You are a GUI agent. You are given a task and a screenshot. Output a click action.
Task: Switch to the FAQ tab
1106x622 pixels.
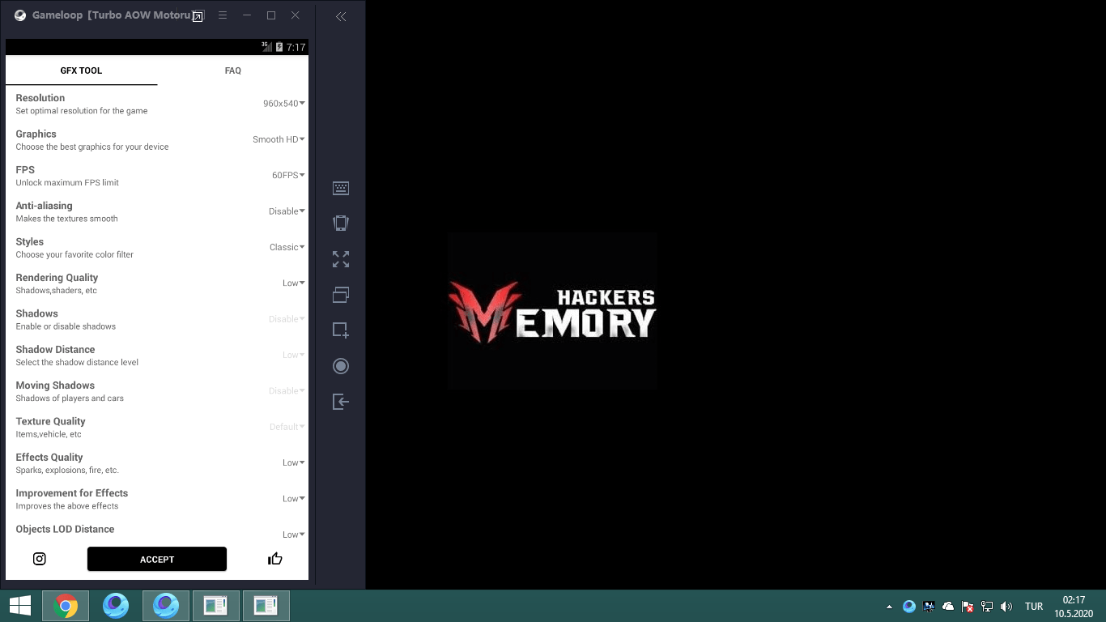(x=233, y=70)
